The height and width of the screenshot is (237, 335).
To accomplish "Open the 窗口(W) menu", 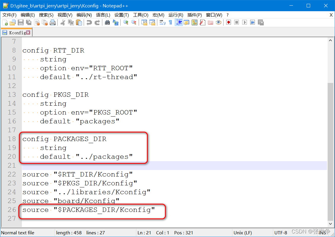I will coord(214,15).
